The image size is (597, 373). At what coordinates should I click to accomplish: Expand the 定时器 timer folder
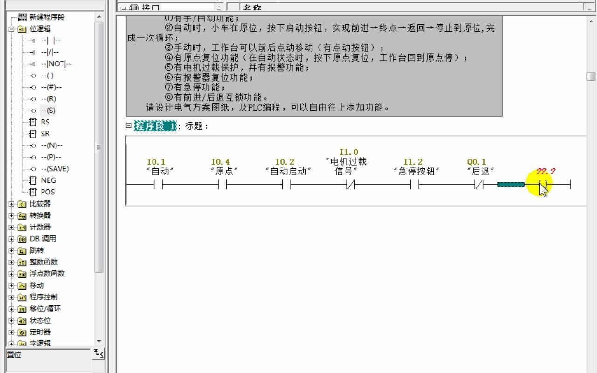click(x=11, y=332)
